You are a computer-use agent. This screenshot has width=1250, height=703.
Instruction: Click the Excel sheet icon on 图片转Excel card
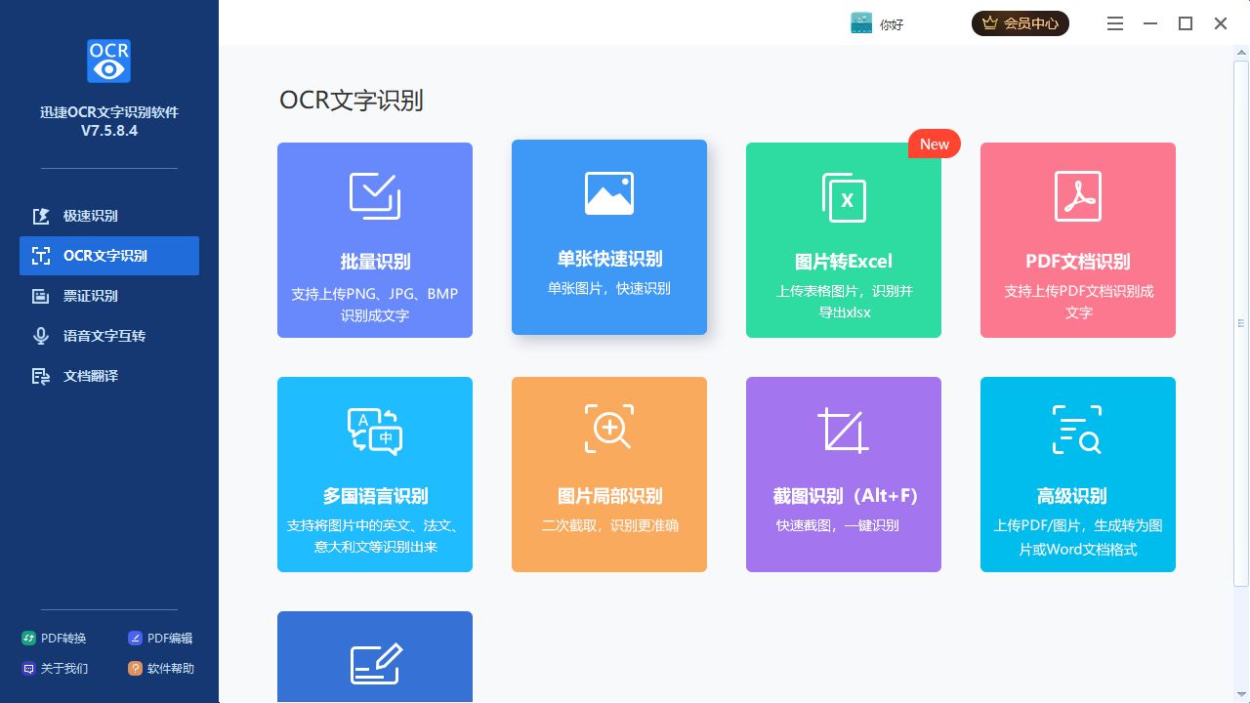coord(844,196)
